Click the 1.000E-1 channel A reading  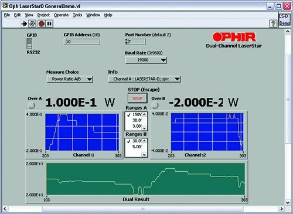71,103
